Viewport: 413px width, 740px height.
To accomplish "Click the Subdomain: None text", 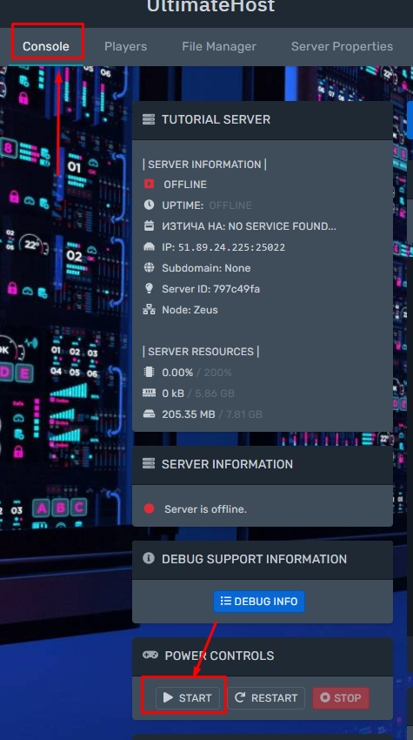I will tap(206, 268).
